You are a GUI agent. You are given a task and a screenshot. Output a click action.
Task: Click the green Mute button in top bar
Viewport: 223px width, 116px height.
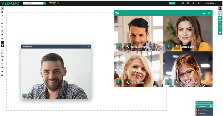pos(172,3)
